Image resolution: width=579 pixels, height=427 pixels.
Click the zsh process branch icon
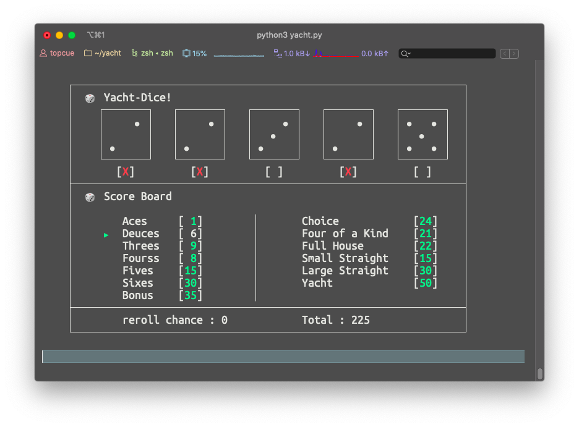click(x=134, y=53)
